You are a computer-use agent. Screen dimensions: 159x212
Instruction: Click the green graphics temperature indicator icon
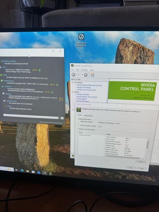[52, 92]
